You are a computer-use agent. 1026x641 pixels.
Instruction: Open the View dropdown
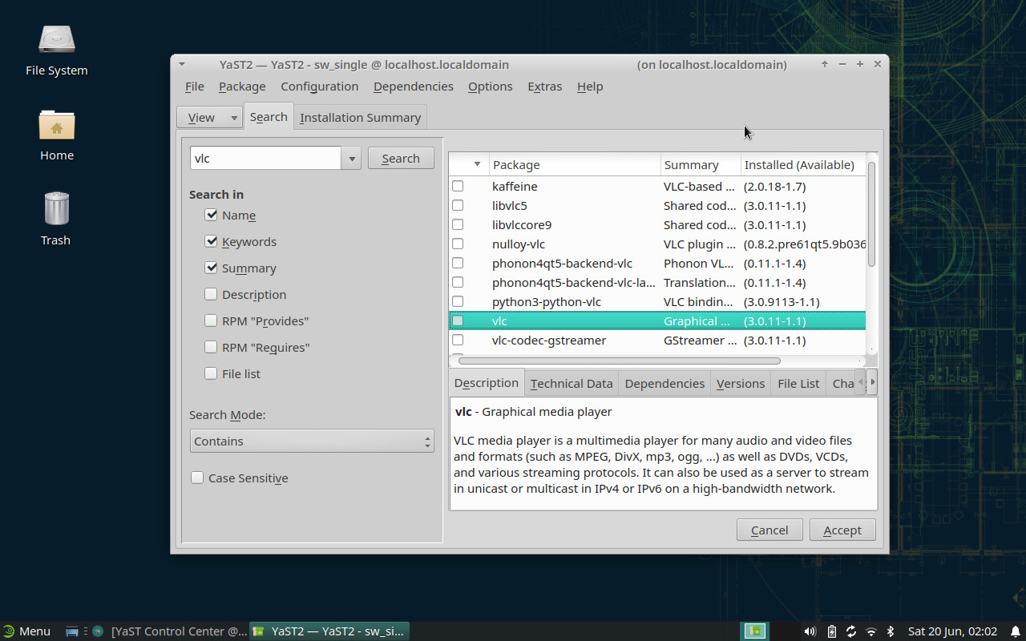209,117
